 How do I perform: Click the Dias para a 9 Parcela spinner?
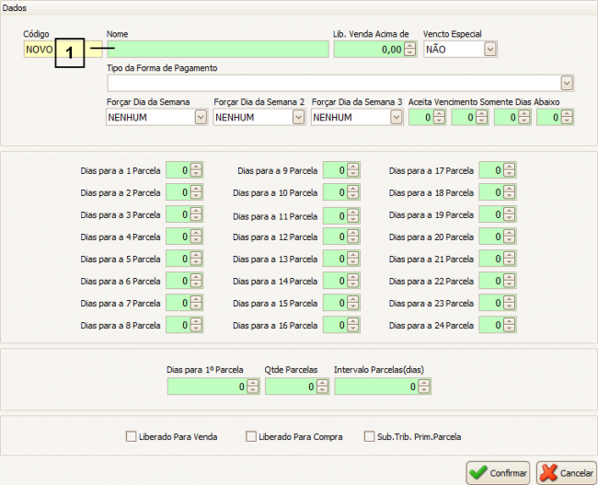353,170
